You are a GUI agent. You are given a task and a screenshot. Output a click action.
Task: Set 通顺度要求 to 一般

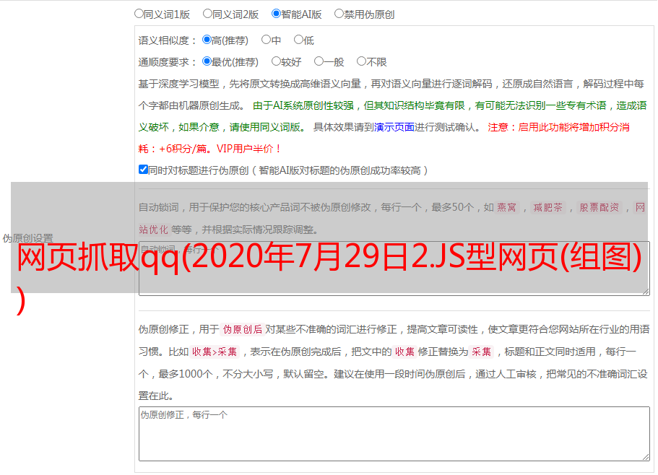pyautogui.click(x=319, y=61)
